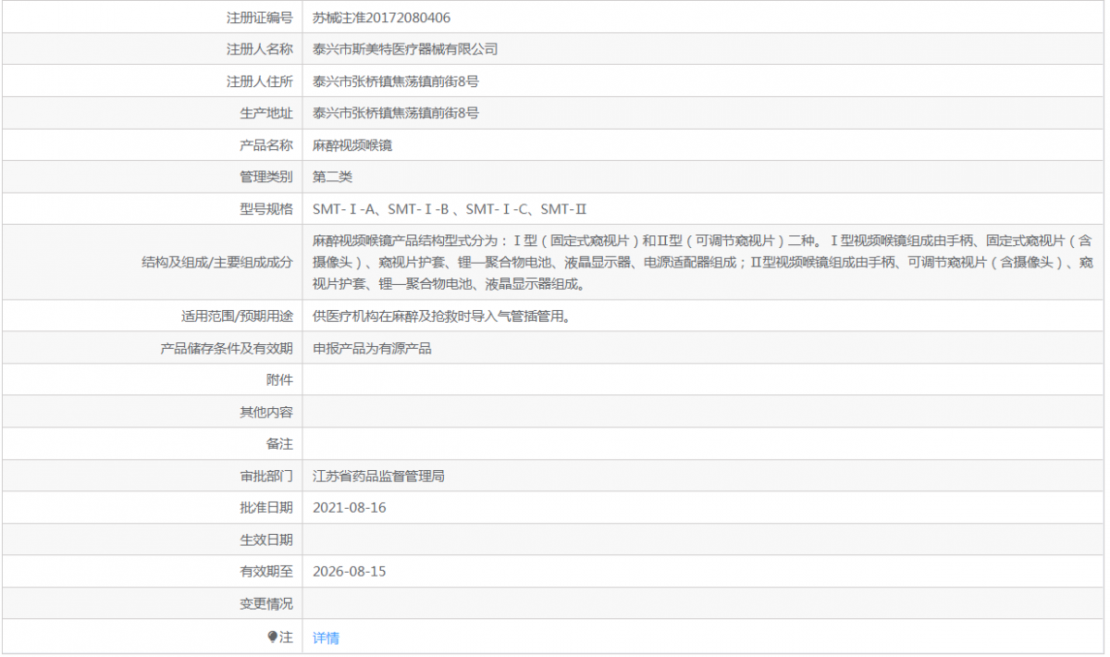Viewport: 1110px width, 657px height.
Task: Select the address value in 生产地址 row
Action: click(396, 113)
